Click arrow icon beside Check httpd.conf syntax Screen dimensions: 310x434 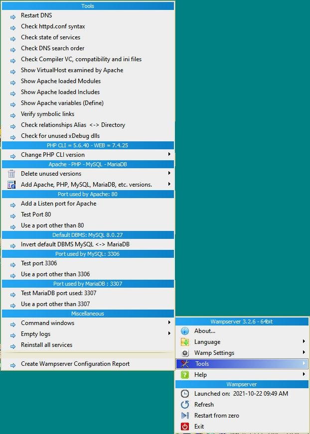(x=13, y=28)
